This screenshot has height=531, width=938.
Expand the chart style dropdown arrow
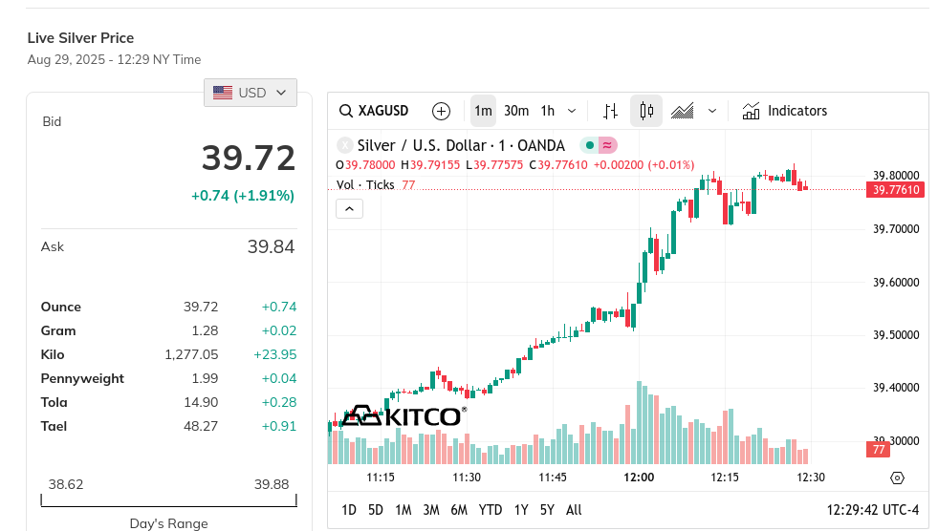tap(712, 111)
